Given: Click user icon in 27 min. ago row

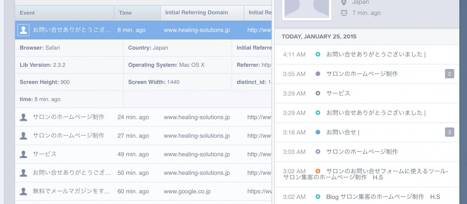Looking at the screenshot, I should tap(23, 136).
